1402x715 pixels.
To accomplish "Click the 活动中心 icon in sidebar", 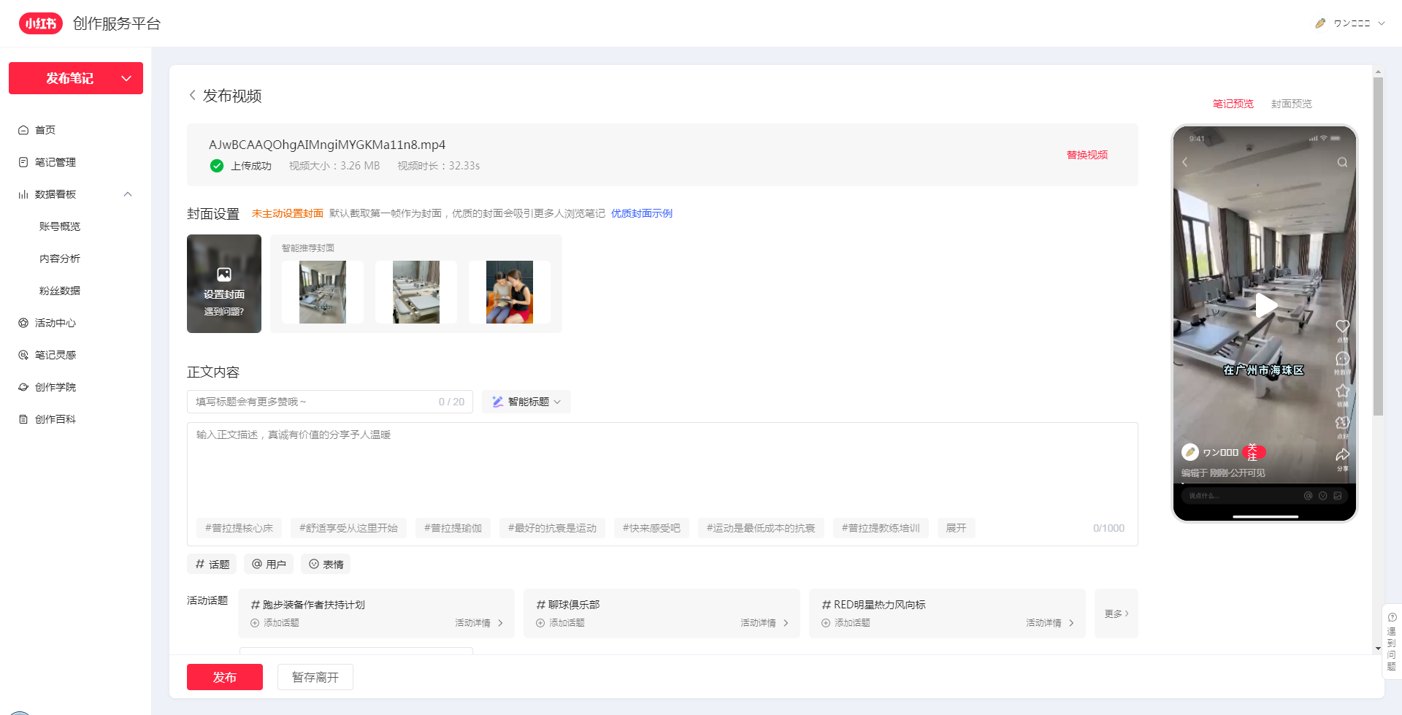I will click(23, 323).
